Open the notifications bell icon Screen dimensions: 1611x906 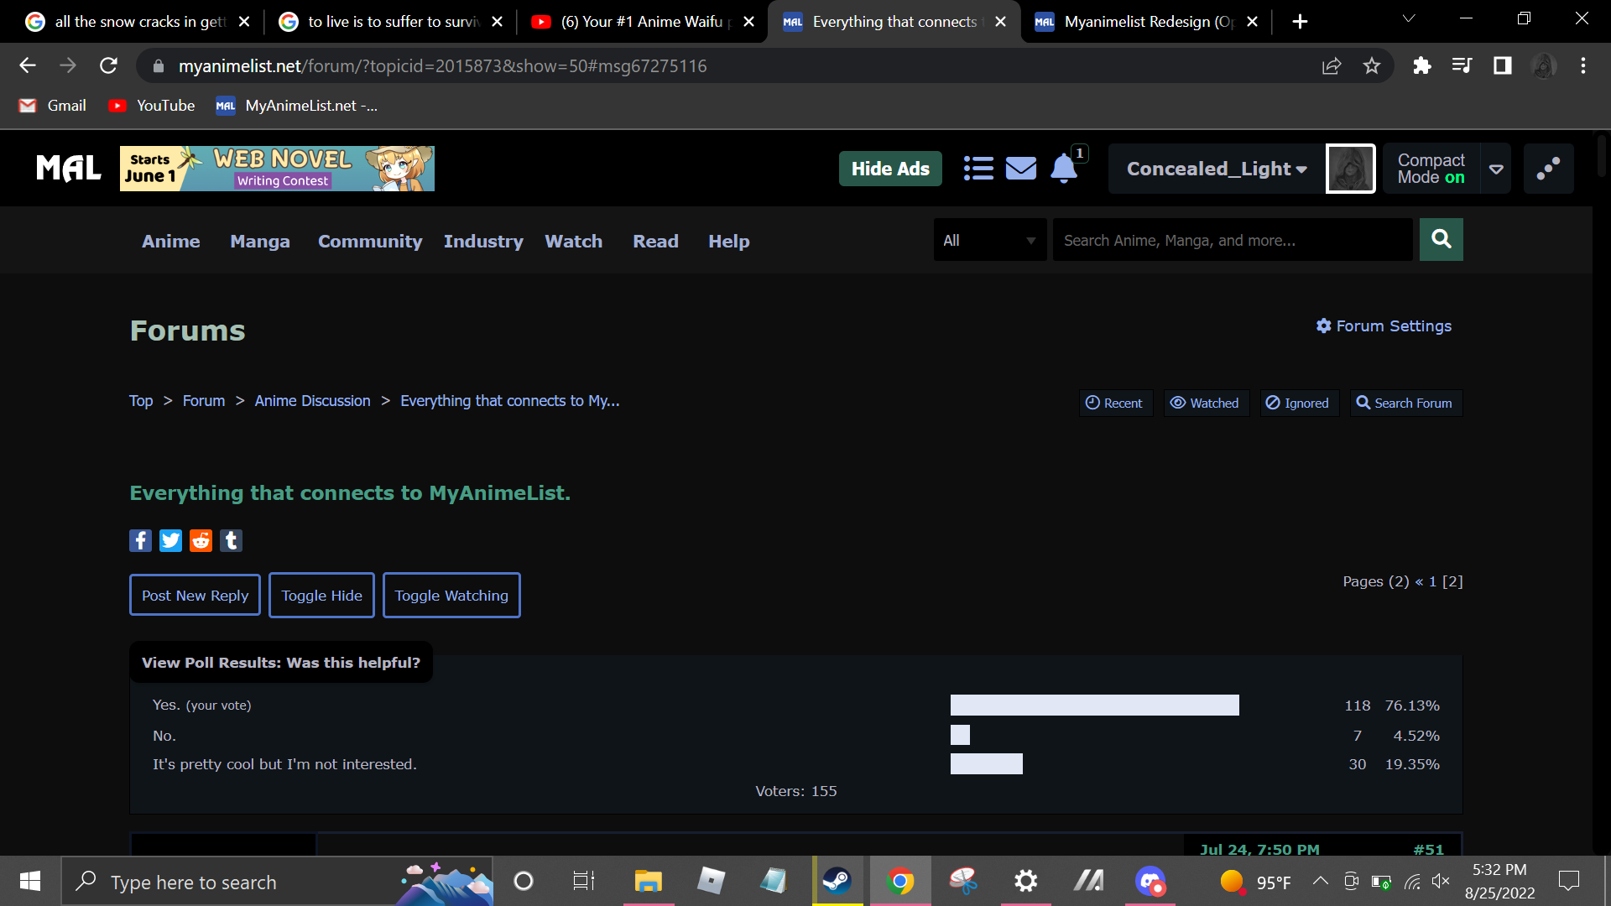tap(1063, 169)
